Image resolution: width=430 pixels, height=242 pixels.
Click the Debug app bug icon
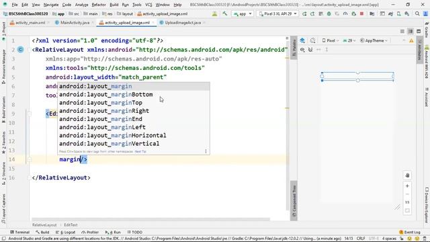[x=329, y=13]
